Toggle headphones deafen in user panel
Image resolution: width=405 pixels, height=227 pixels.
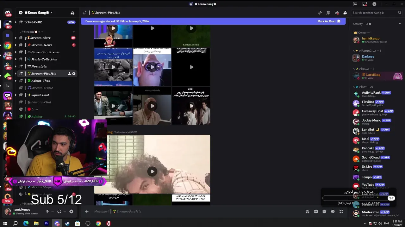(59, 212)
